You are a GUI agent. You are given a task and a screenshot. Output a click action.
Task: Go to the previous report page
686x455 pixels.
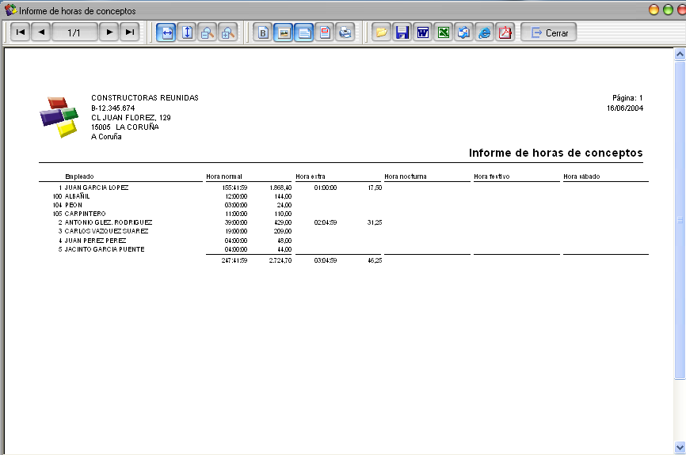click(40, 32)
